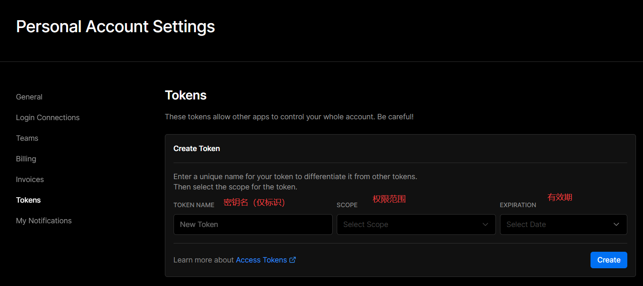Image resolution: width=643 pixels, height=286 pixels.
Task: Click the Personal Account Settings heading
Action: [115, 26]
